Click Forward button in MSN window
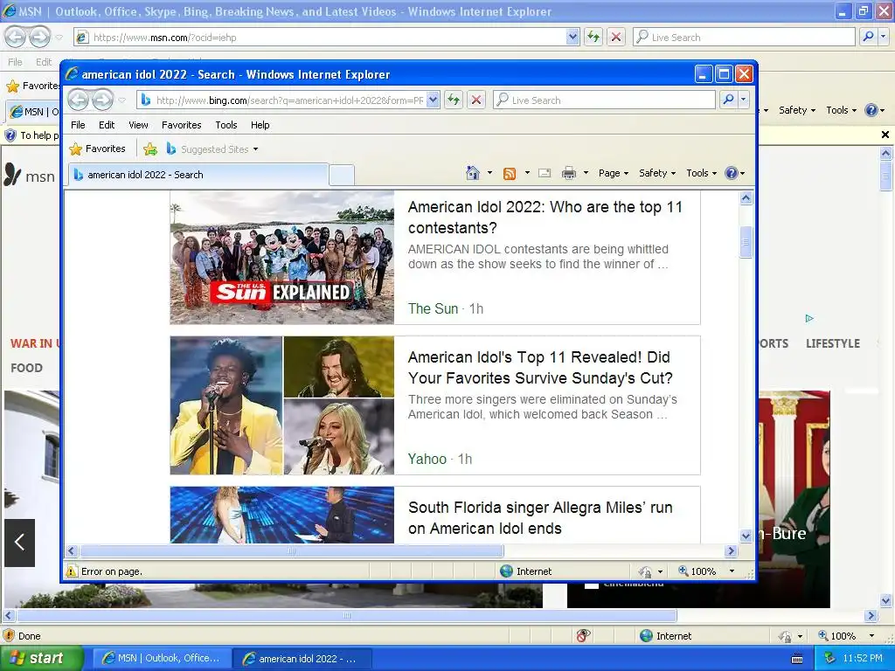895x671 pixels. tap(39, 37)
